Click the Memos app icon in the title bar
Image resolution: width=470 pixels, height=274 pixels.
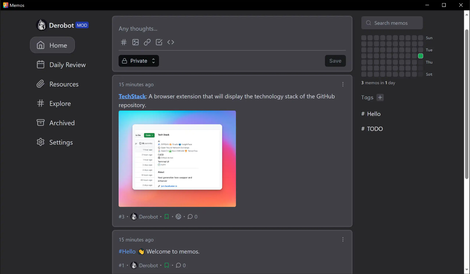pyautogui.click(x=6, y=5)
